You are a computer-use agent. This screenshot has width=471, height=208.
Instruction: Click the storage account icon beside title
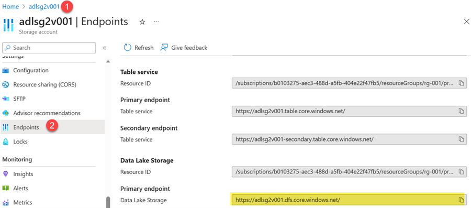point(8,25)
